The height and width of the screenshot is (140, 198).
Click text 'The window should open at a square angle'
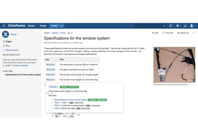click(79, 75)
